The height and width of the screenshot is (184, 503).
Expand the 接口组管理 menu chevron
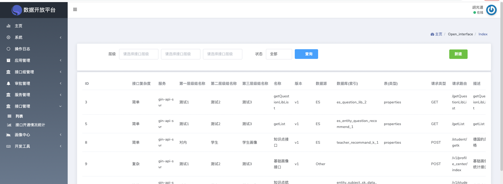[61, 72]
